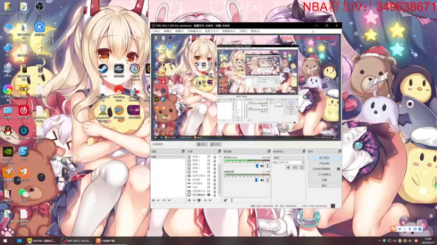Move scene up in Scenes dock
437x245 pixels.
click(x=164, y=200)
